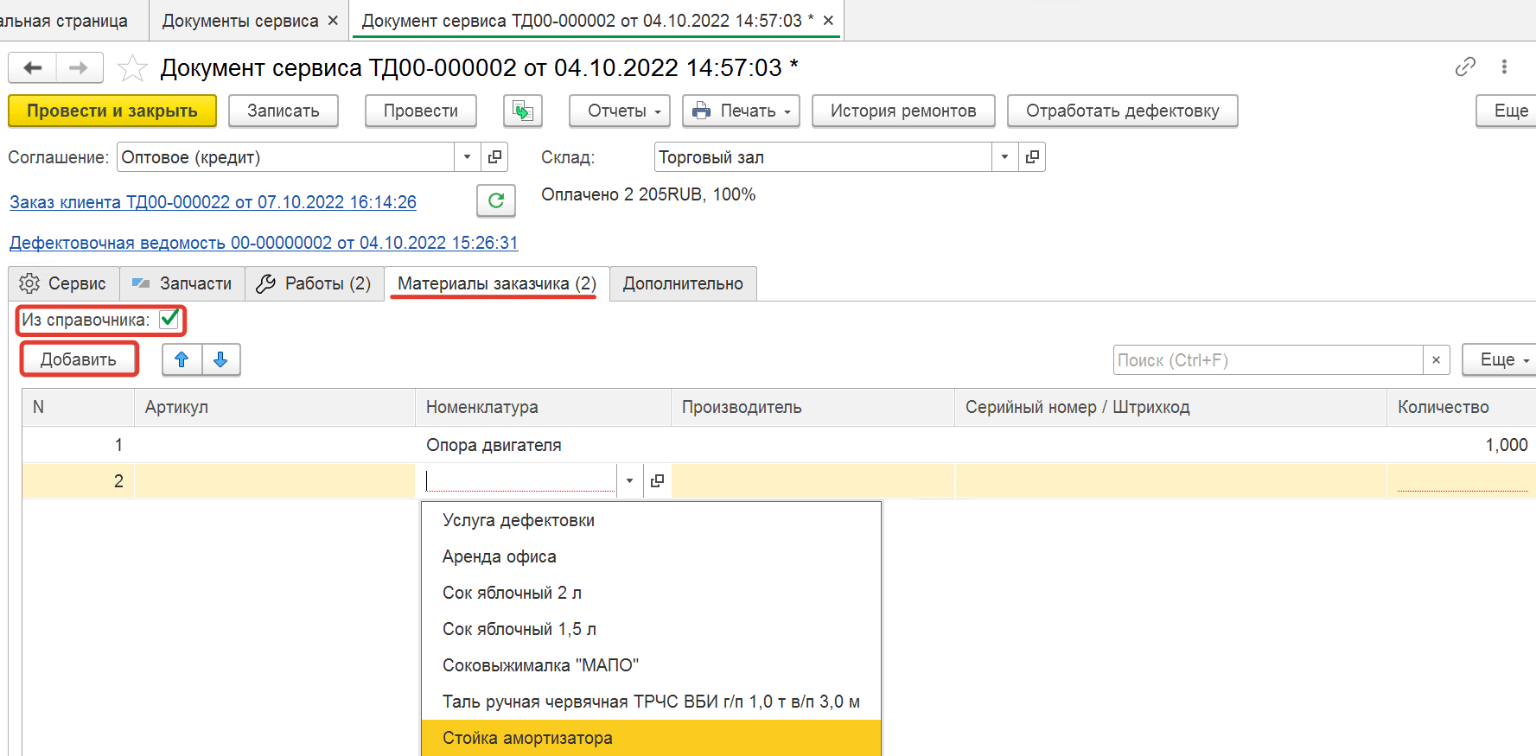This screenshot has width=1536, height=756.
Task: Open Дефектовочная ведомость 00-00000002 link
Action: click(x=264, y=243)
